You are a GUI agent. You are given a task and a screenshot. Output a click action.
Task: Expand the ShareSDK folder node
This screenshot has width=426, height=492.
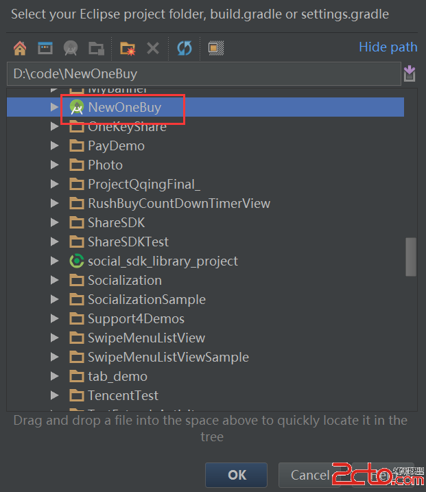point(55,222)
